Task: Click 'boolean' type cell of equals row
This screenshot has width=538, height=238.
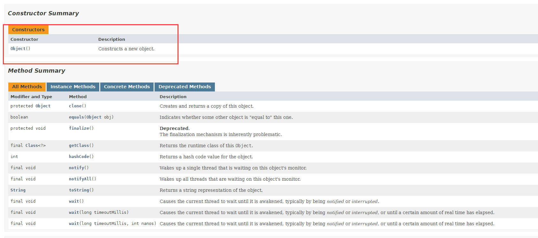Action: click(x=19, y=117)
